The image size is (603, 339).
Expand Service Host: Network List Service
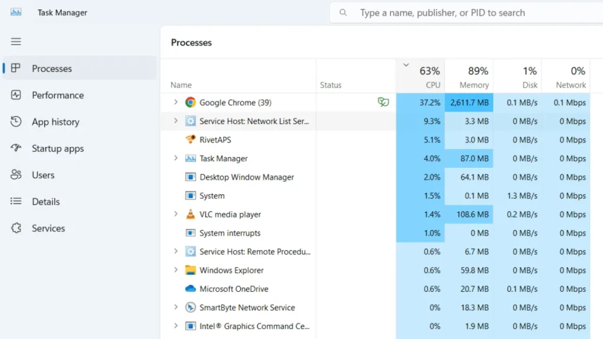(x=175, y=121)
